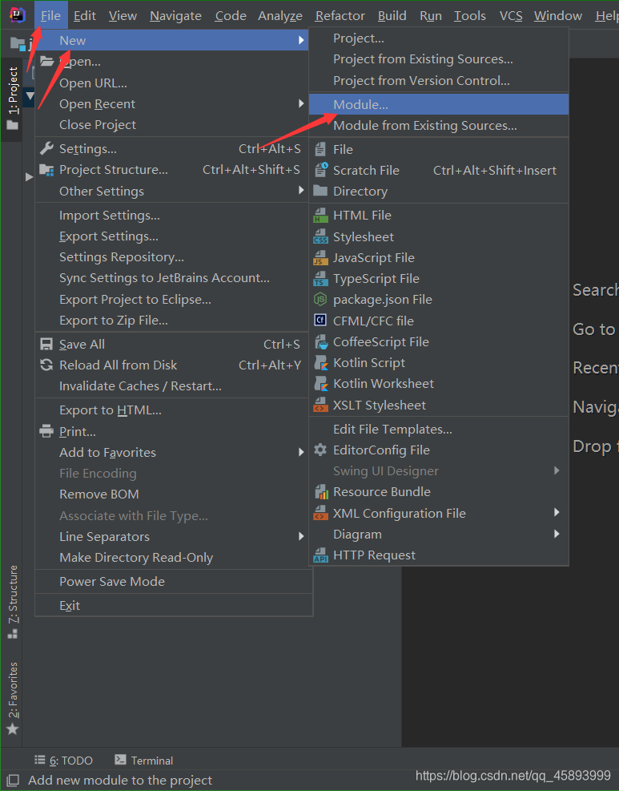Click Close Project menu entry
619x791 pixels.
[172, 124]
